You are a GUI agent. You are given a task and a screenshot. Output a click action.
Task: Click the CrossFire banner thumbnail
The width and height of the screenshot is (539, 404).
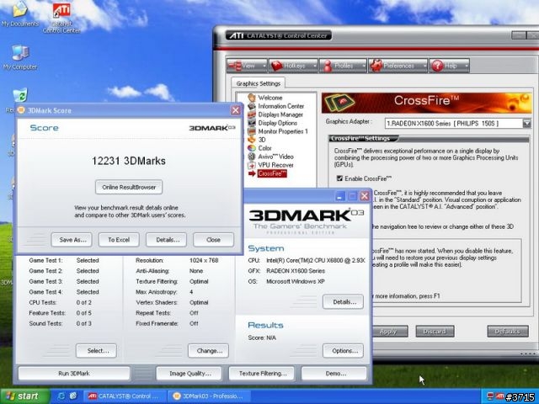coord(339,103)
